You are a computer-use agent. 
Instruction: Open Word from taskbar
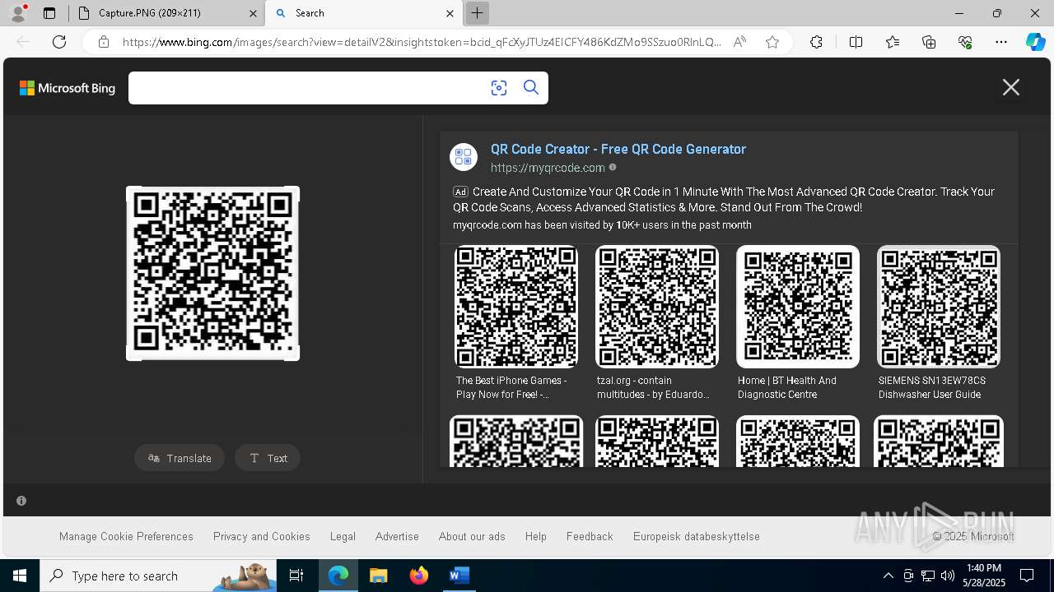[x=459, y=576]
